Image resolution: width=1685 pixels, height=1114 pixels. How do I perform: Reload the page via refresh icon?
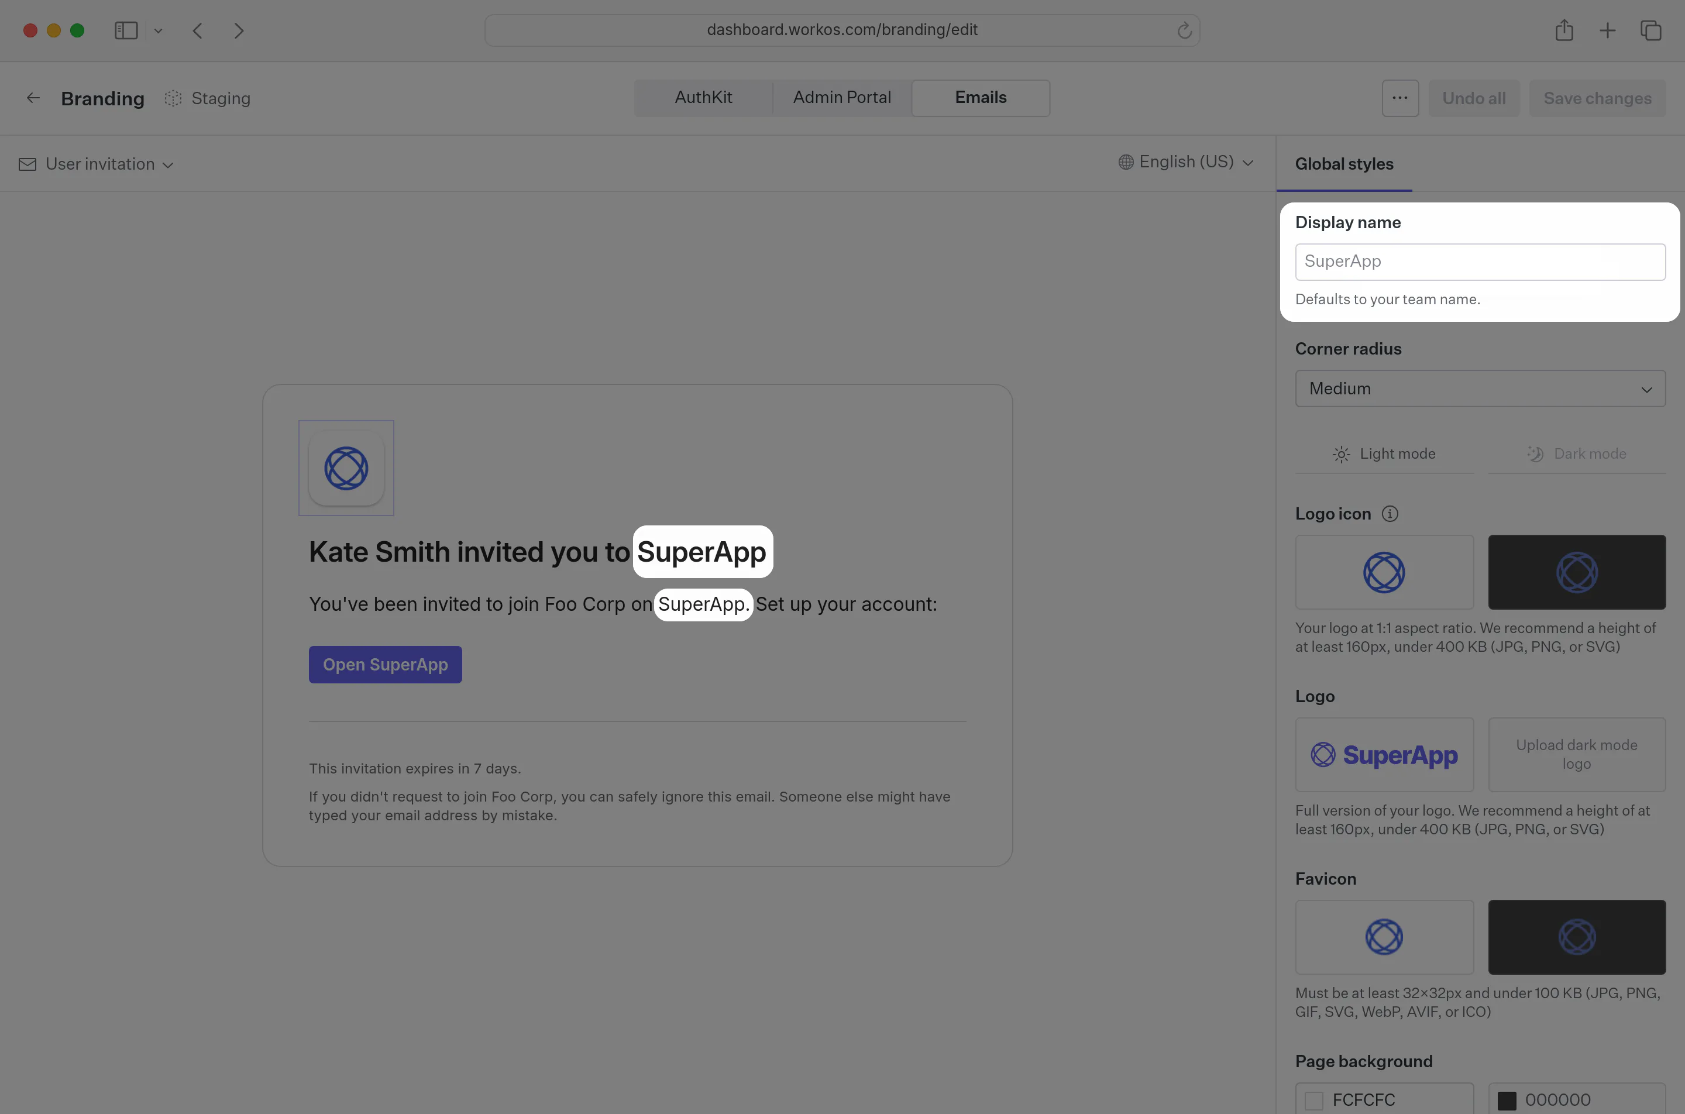point(1184,30)
